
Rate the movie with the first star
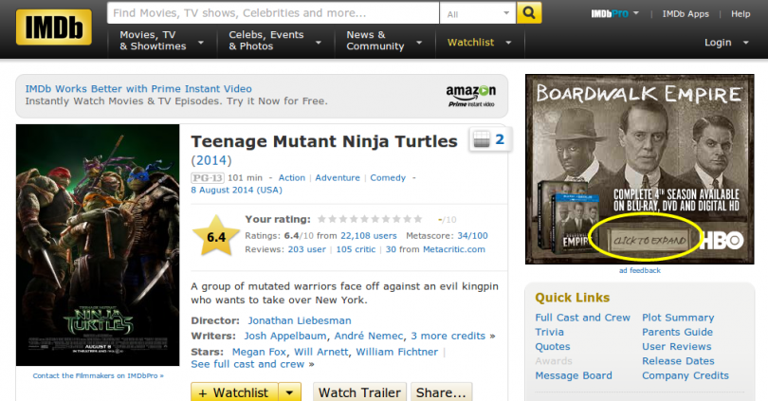(321, 219)
